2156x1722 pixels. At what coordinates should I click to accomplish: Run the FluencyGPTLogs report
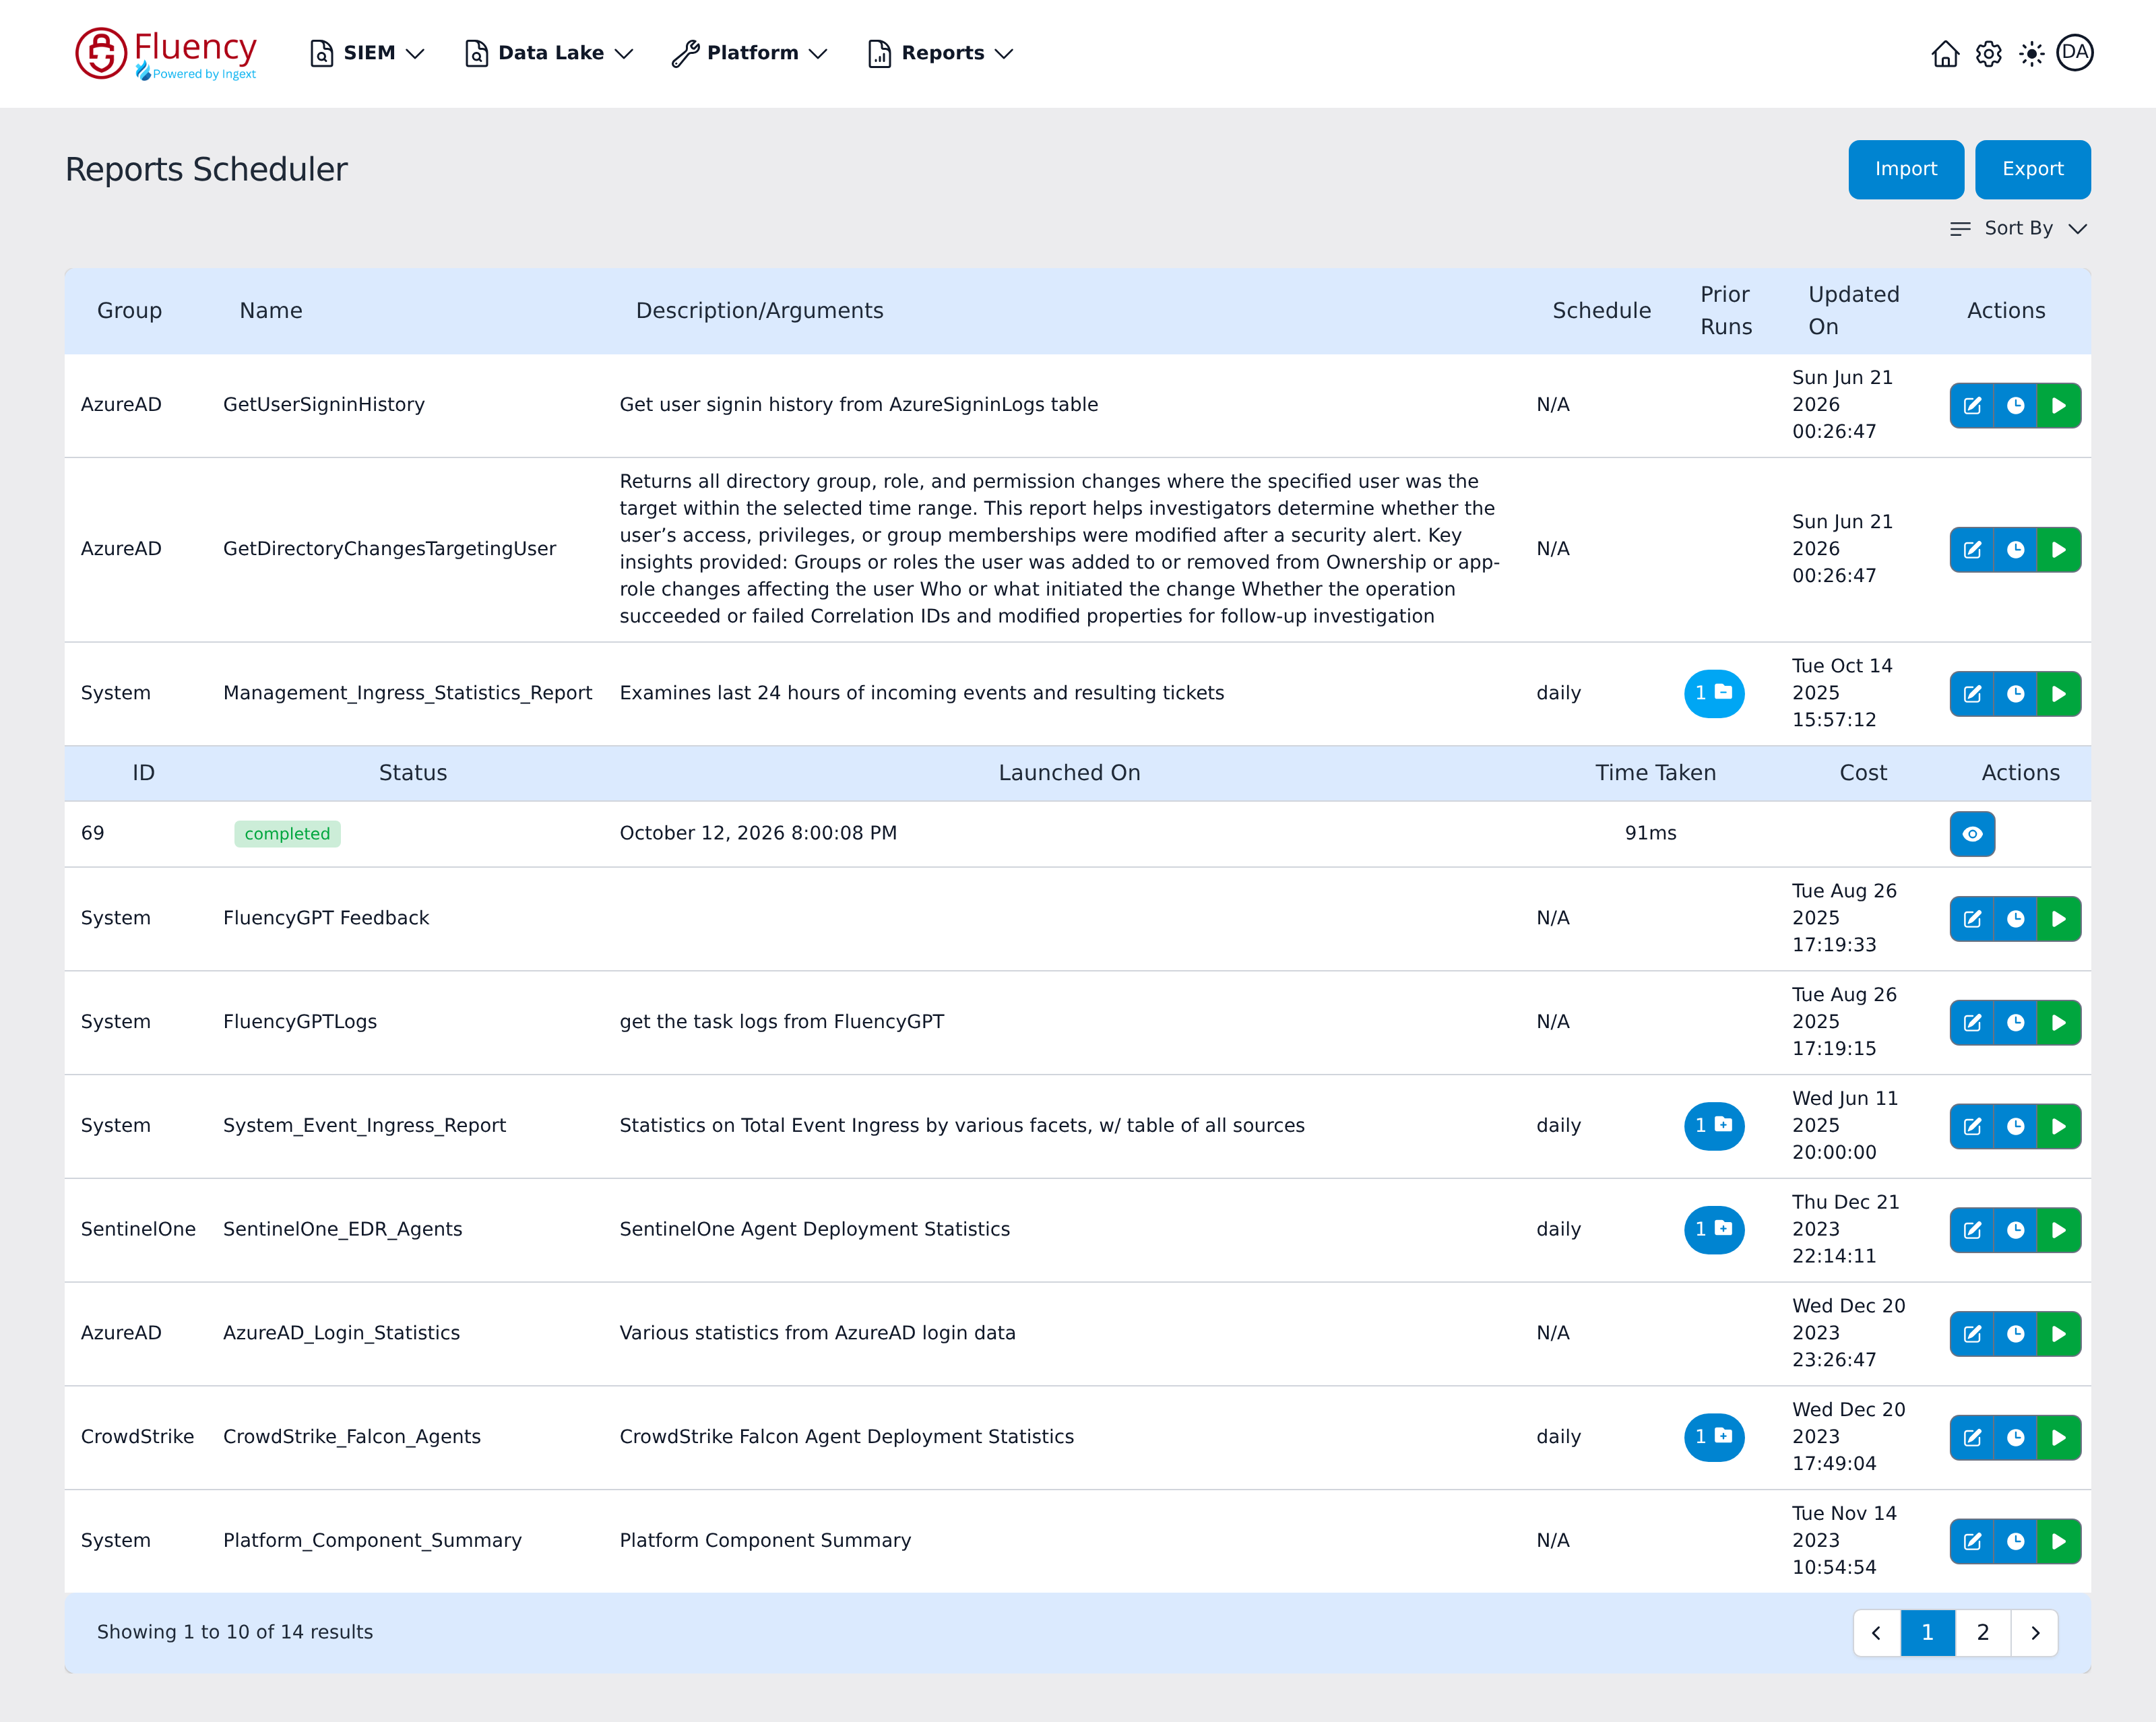[2059, 1022]
